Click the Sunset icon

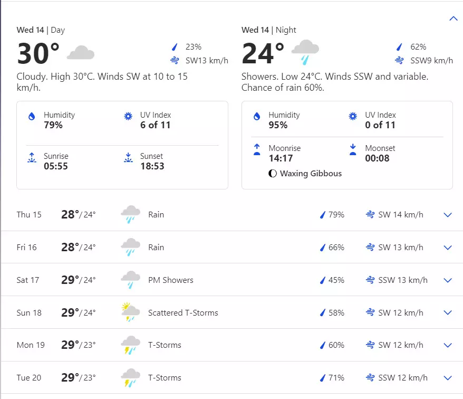(x=127, y=157)
